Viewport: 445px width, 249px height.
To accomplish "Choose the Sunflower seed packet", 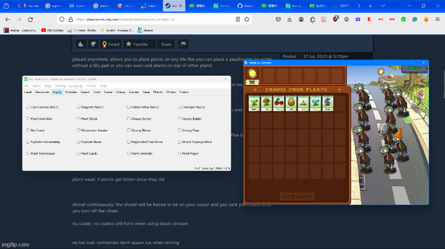I will point(266,103).
